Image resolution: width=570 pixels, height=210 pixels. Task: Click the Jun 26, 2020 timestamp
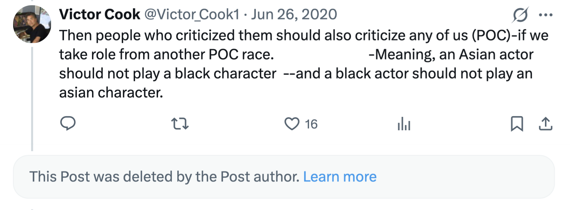point(294,15)
